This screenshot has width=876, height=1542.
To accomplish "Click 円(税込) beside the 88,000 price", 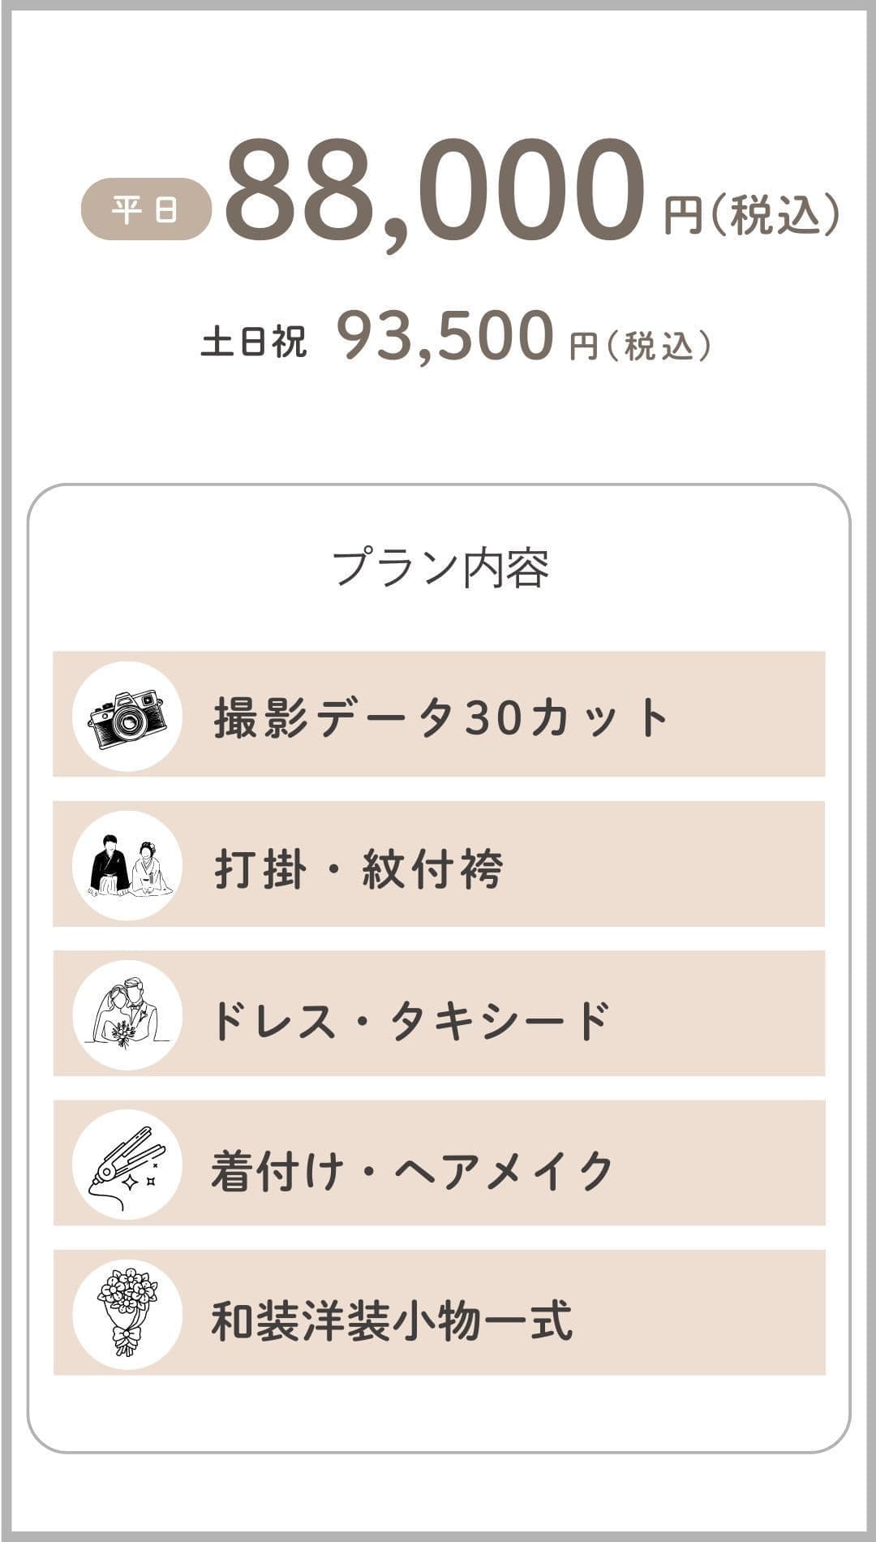I will (x=751, y=215).
